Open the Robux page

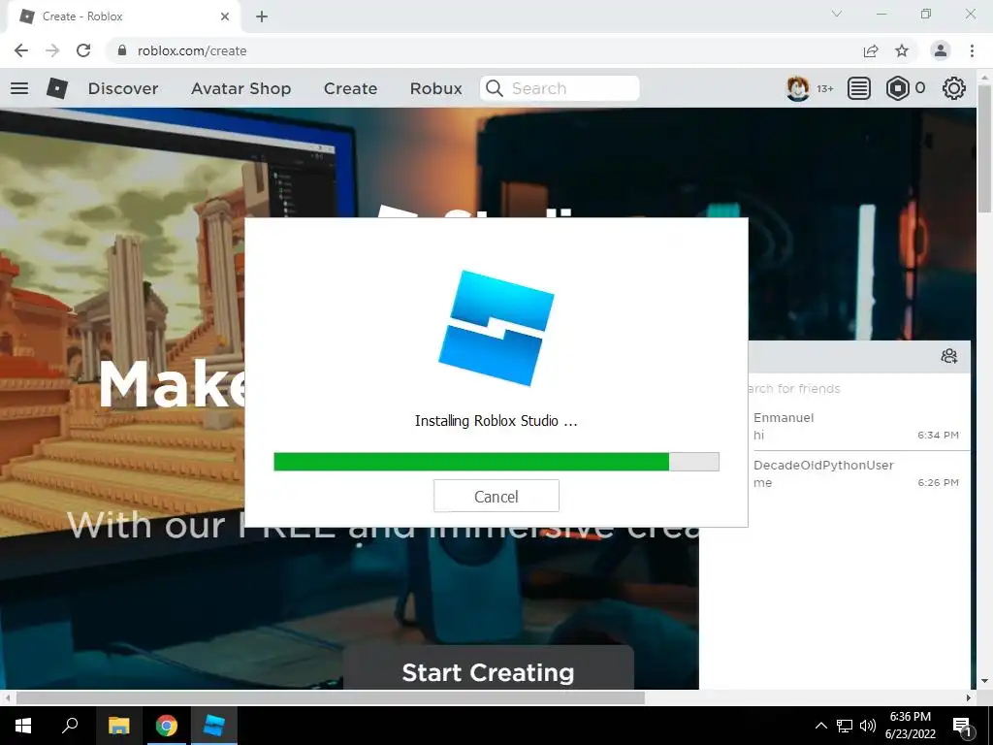click(x=435, y=88)
